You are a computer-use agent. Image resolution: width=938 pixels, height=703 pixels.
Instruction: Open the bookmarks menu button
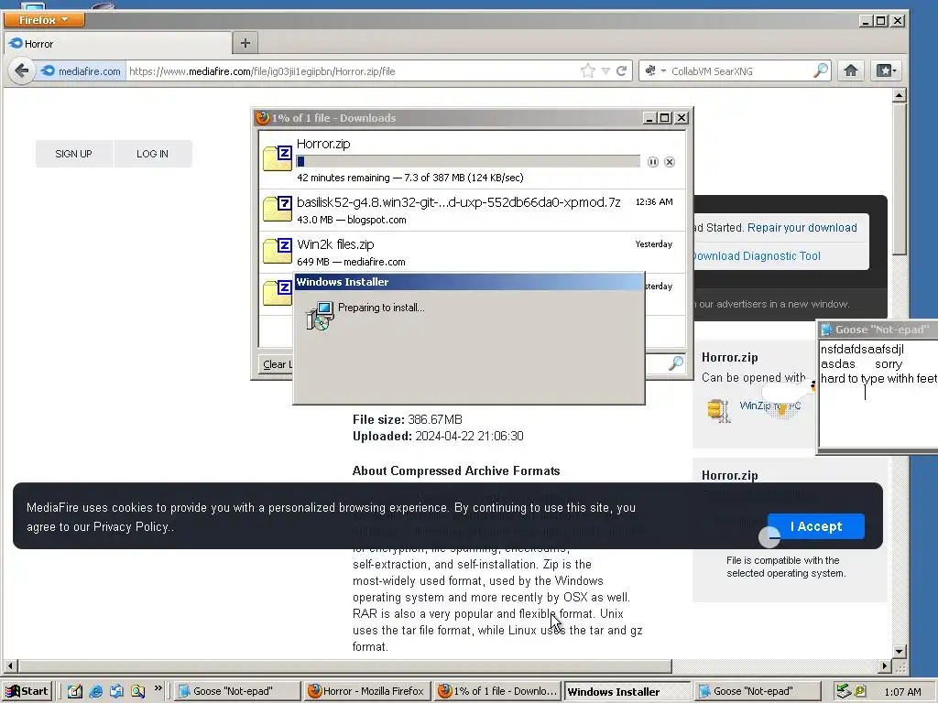click(886, 71)
